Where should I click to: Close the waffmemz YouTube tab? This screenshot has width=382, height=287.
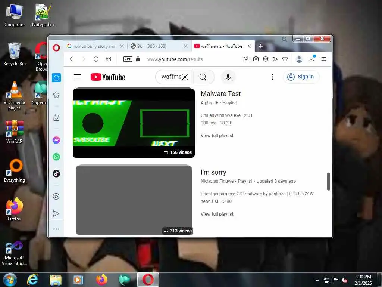point(249,46)
